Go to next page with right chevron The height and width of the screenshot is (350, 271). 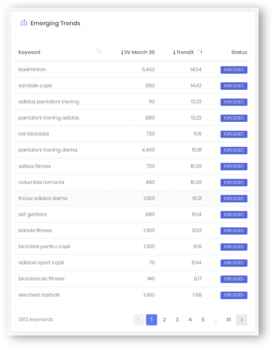(241, 320)
